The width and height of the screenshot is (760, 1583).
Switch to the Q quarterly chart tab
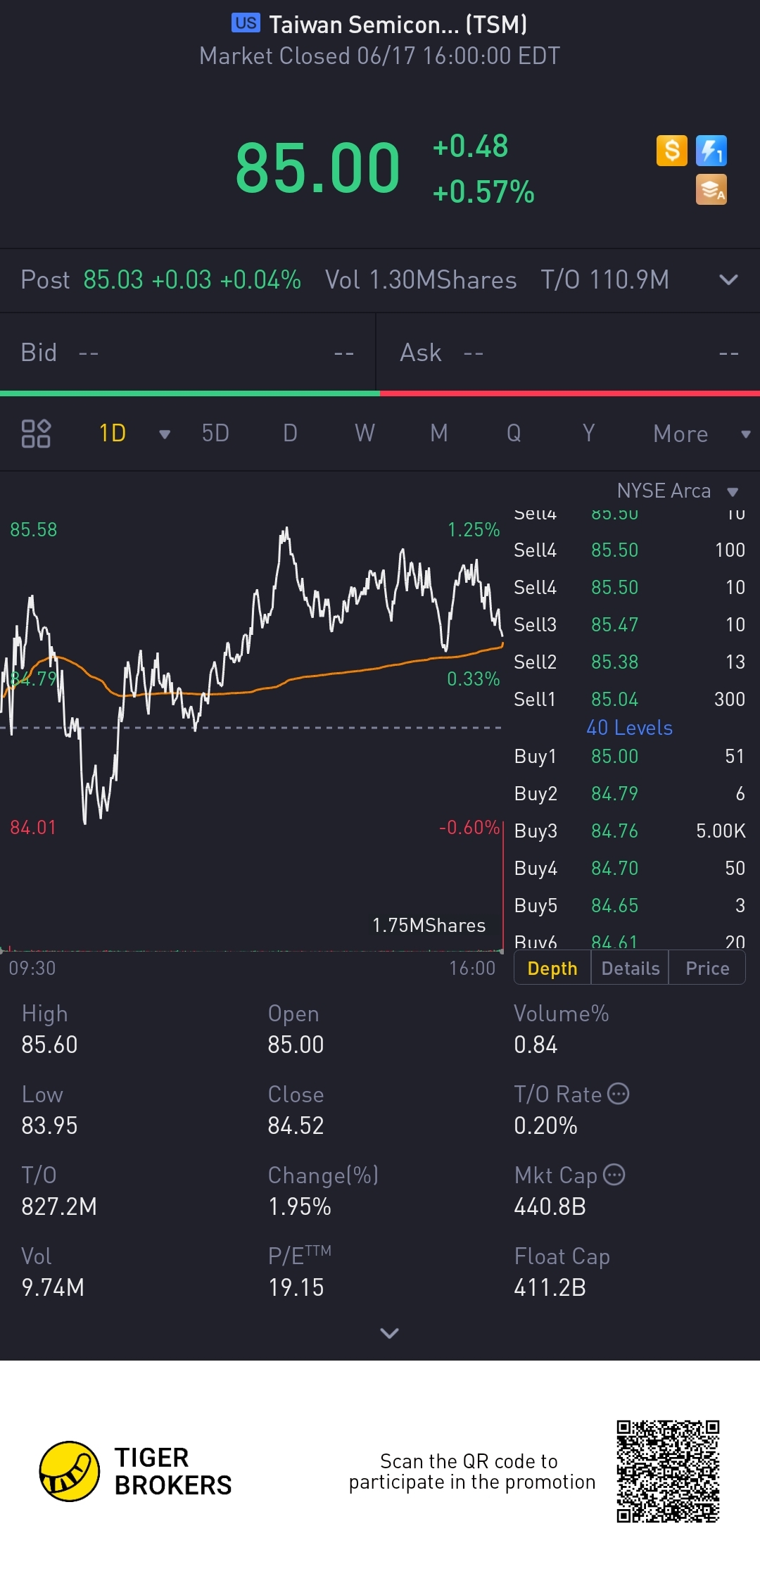[514, 434]
